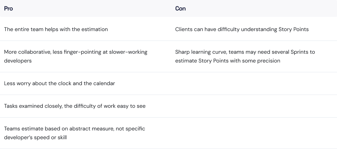
Task: Click empty Con cell beside "Less worry" row
Action: [253, 83]
